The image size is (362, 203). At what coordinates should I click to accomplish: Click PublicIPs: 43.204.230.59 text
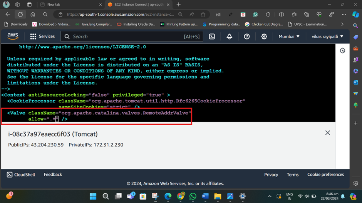click(x=36, y=145)
